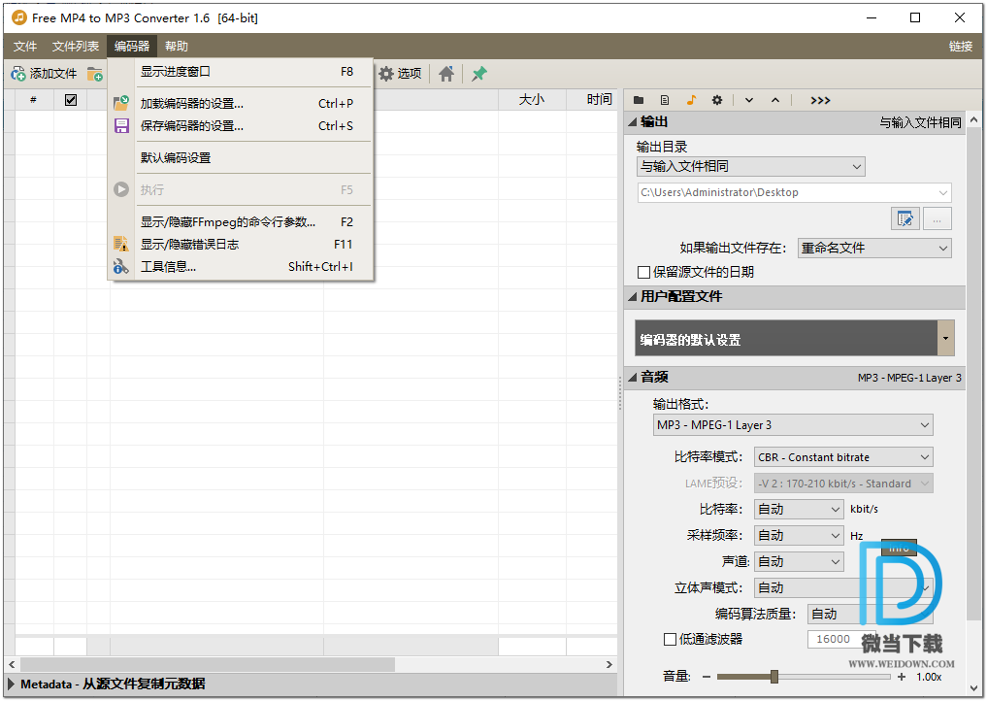
Task: Expand the Metadata - 从源文件复制元数据 panel
Action: 312,684
